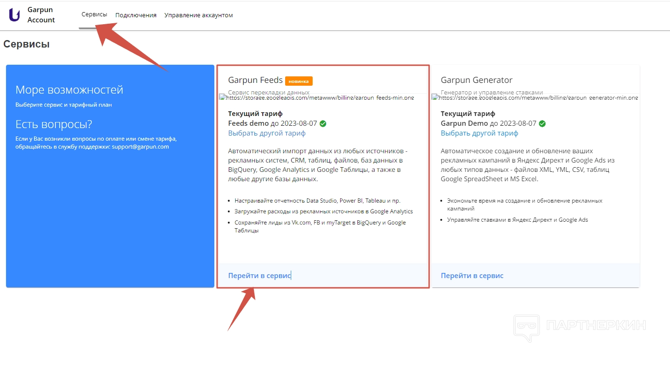
Task: Click the Garpun Feeds card title
Action: [255, 80]
